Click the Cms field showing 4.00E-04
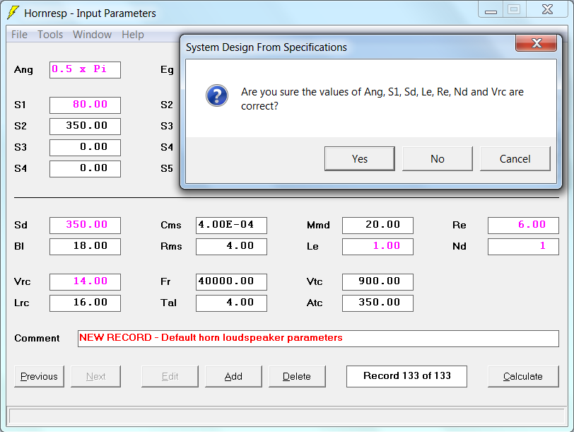 coord(231,225)
